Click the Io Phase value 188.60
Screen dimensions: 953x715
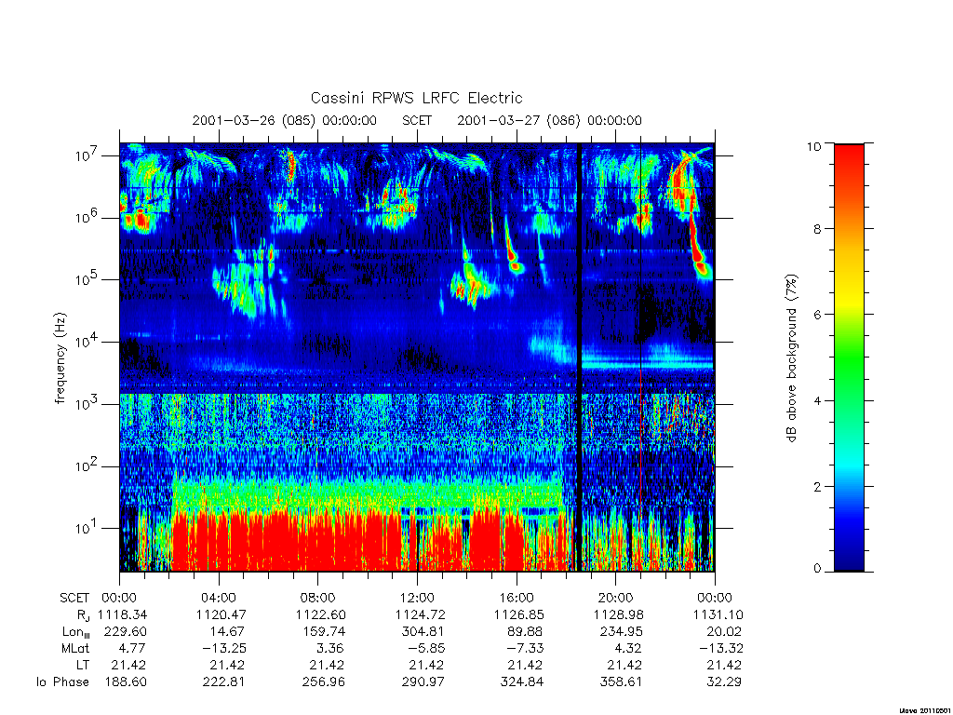coord(126,682)
